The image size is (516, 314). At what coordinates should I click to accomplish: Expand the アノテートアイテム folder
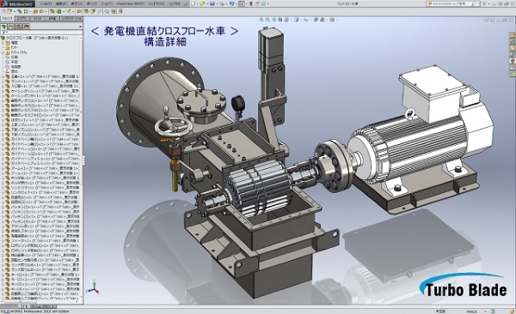[3, 52]
